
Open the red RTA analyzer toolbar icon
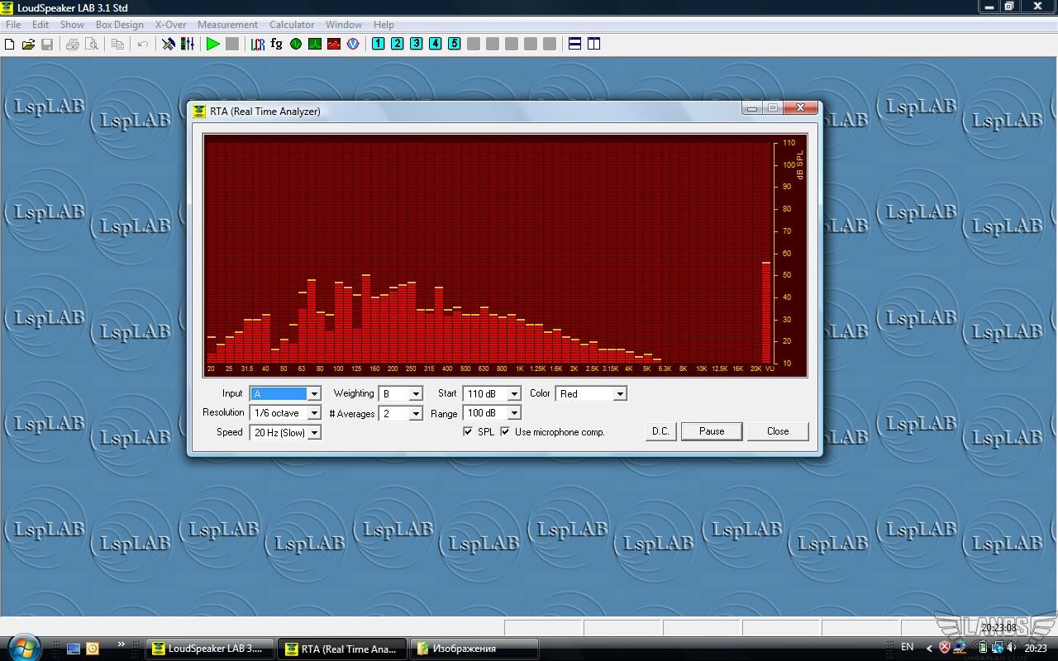(x=334, y=44)
